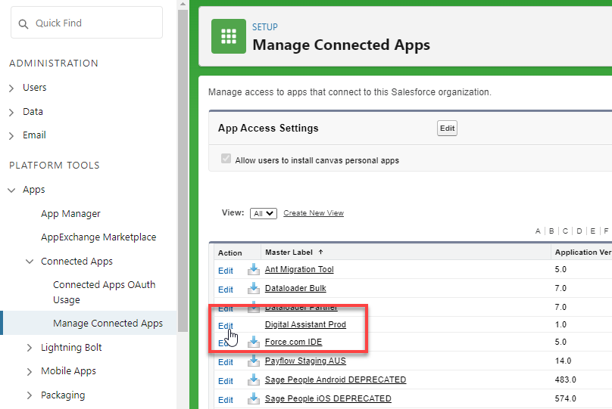
Task: Open the Digital Assistant Prod app link
Action: point(305,325)
